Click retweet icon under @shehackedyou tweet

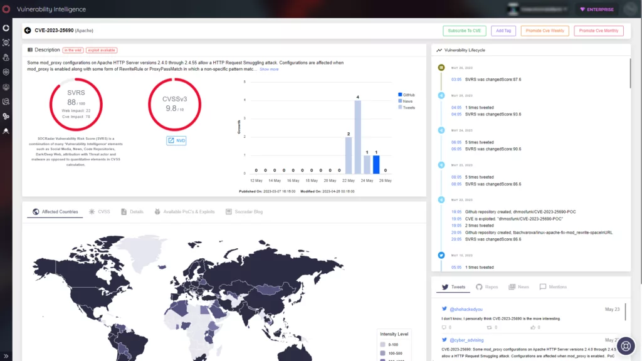tap(489, 327)
